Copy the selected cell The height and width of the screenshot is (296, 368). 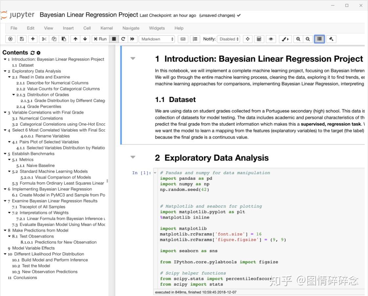coord(53,39)
